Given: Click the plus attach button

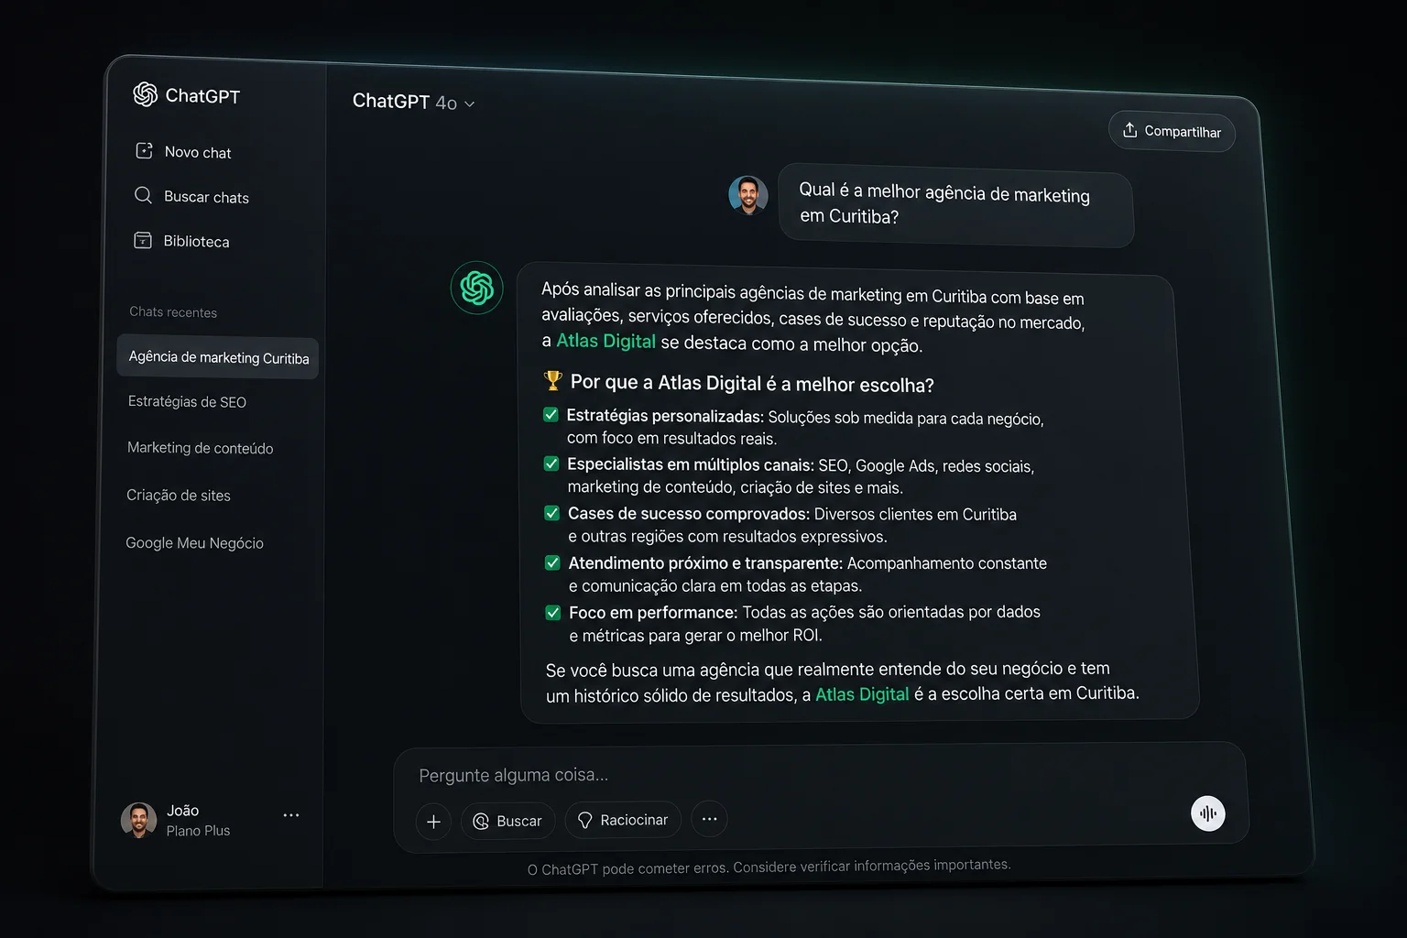Looking at the screenshot, I should [x=433, y=822].
